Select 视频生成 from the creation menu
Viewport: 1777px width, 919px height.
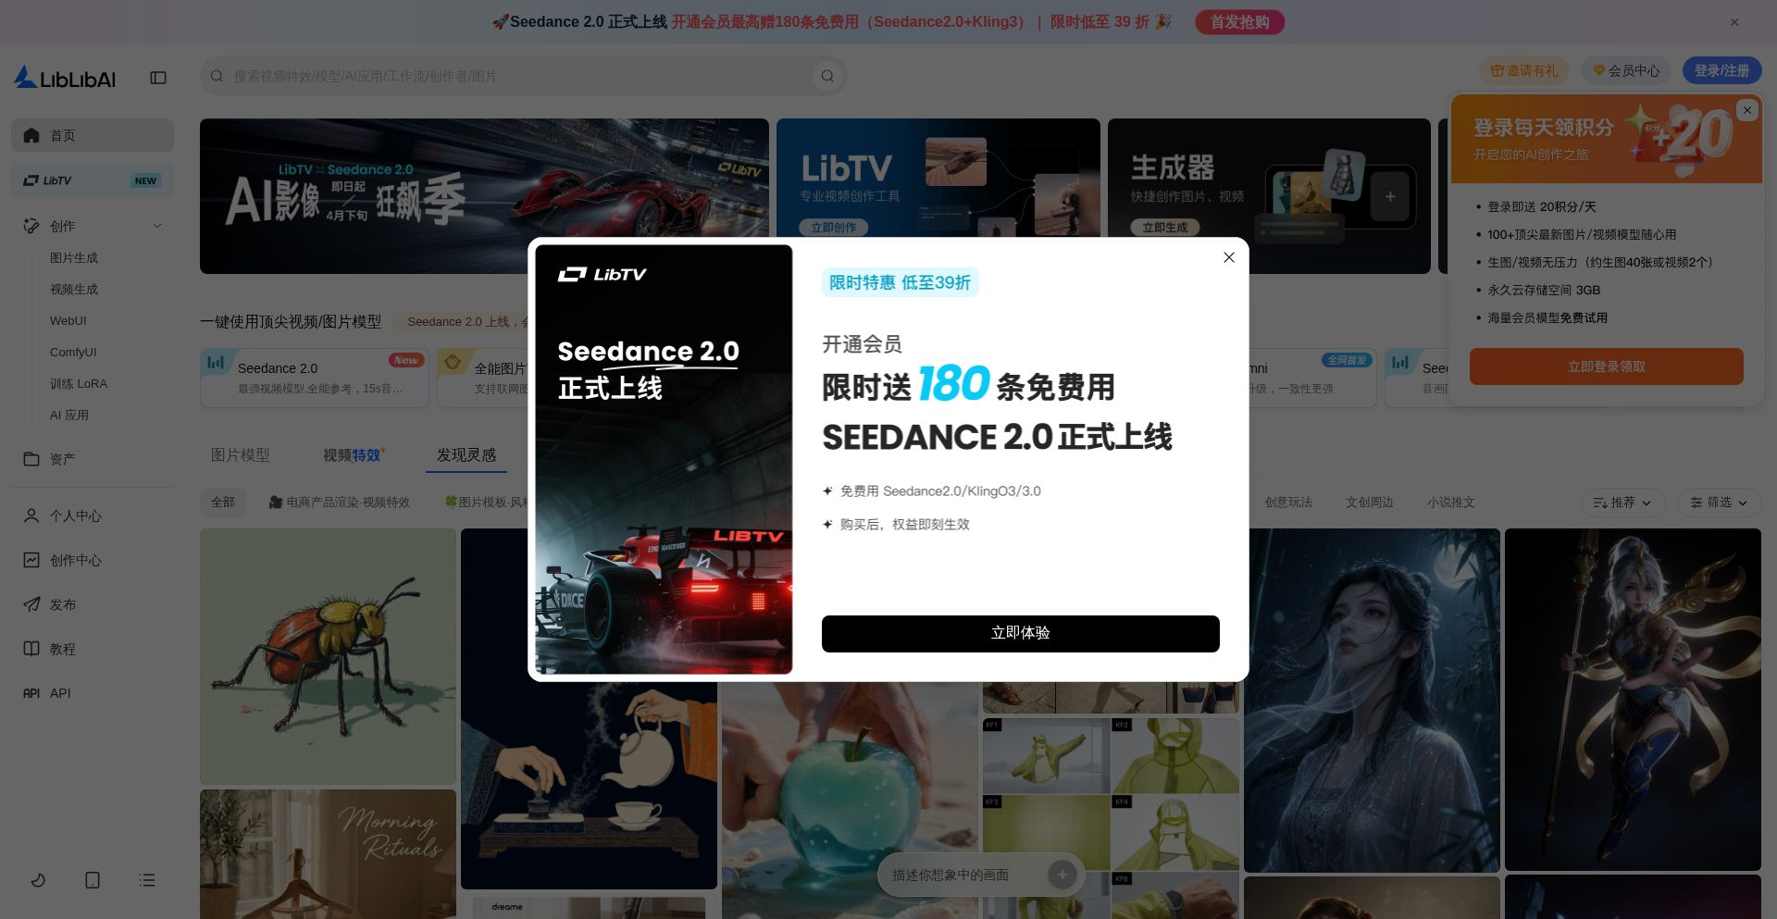pos(75,289)
